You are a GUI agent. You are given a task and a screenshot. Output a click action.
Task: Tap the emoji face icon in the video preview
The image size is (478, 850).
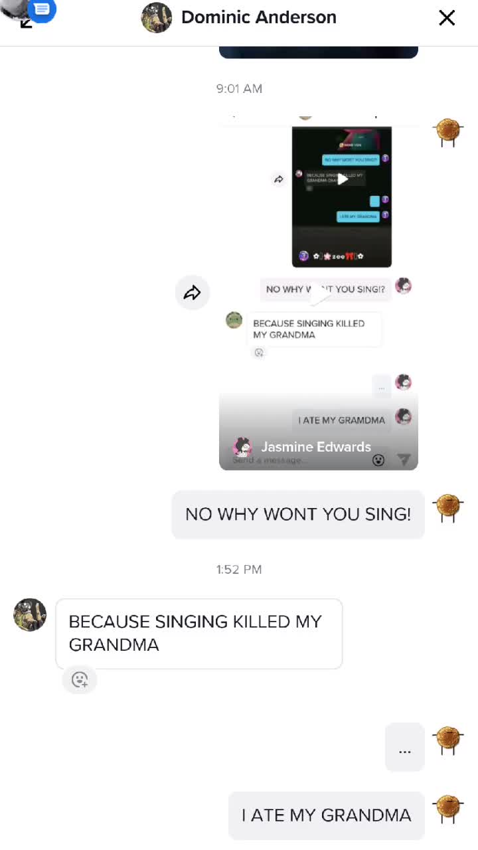pos(378,460)
